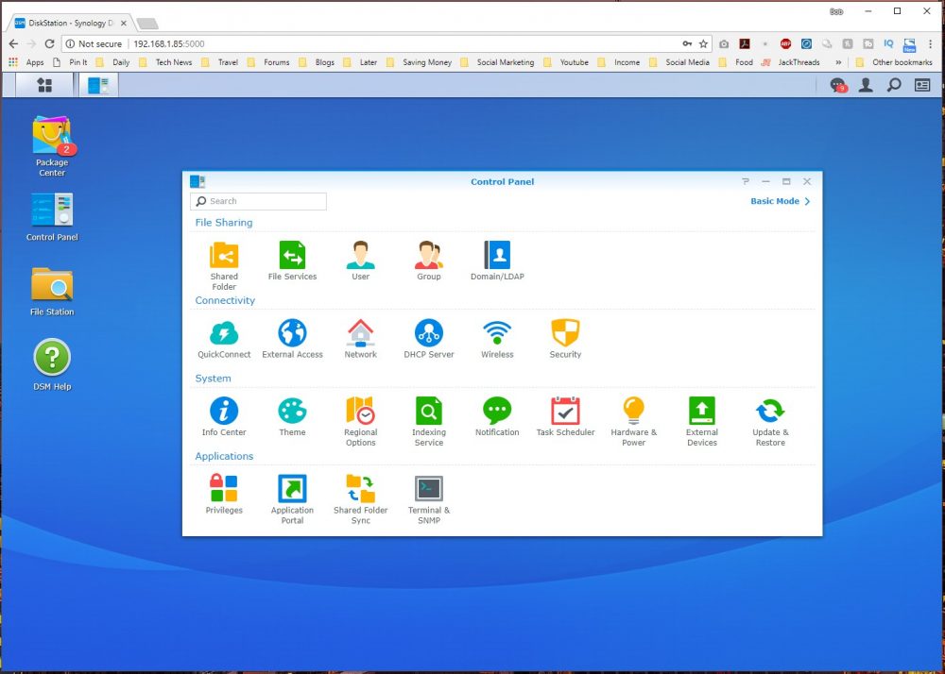Open DSM user options menu
The image size is (945, 674).
[866, 85]
